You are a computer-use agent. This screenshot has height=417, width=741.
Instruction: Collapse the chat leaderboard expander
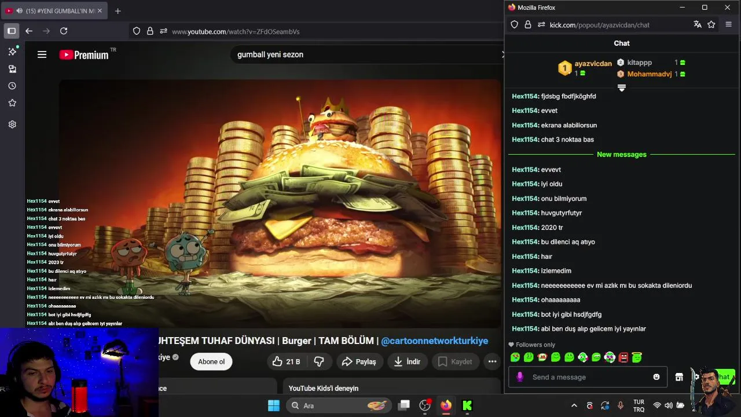622,88
